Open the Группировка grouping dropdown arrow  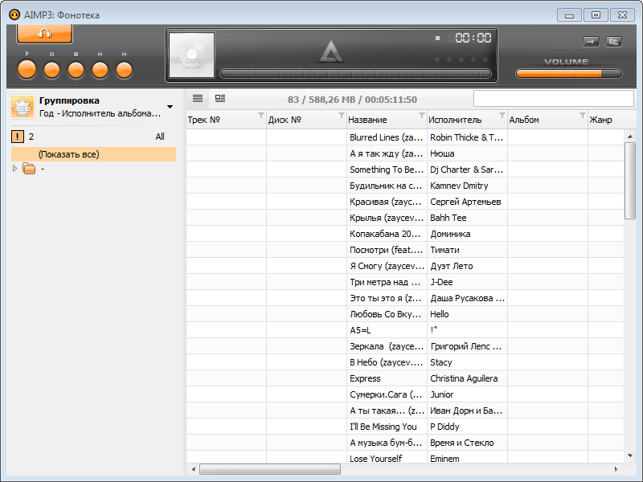point(170,107)
